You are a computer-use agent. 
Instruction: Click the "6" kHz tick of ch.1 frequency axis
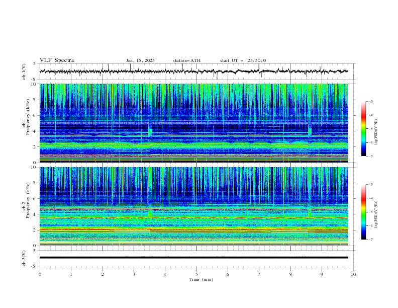pyautogui.click(x=35, y=115)
